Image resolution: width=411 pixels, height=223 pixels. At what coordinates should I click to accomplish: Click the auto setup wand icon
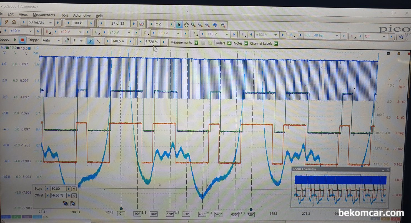coord(6,22)
